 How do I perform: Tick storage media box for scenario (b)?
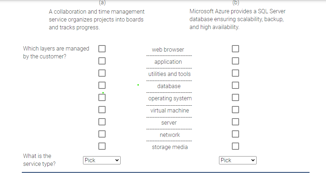[235, 146]
